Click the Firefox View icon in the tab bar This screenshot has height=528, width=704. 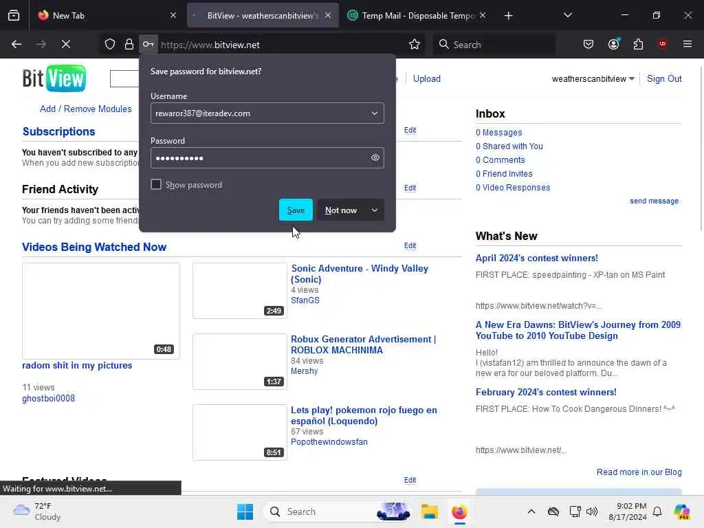point(14,15)
